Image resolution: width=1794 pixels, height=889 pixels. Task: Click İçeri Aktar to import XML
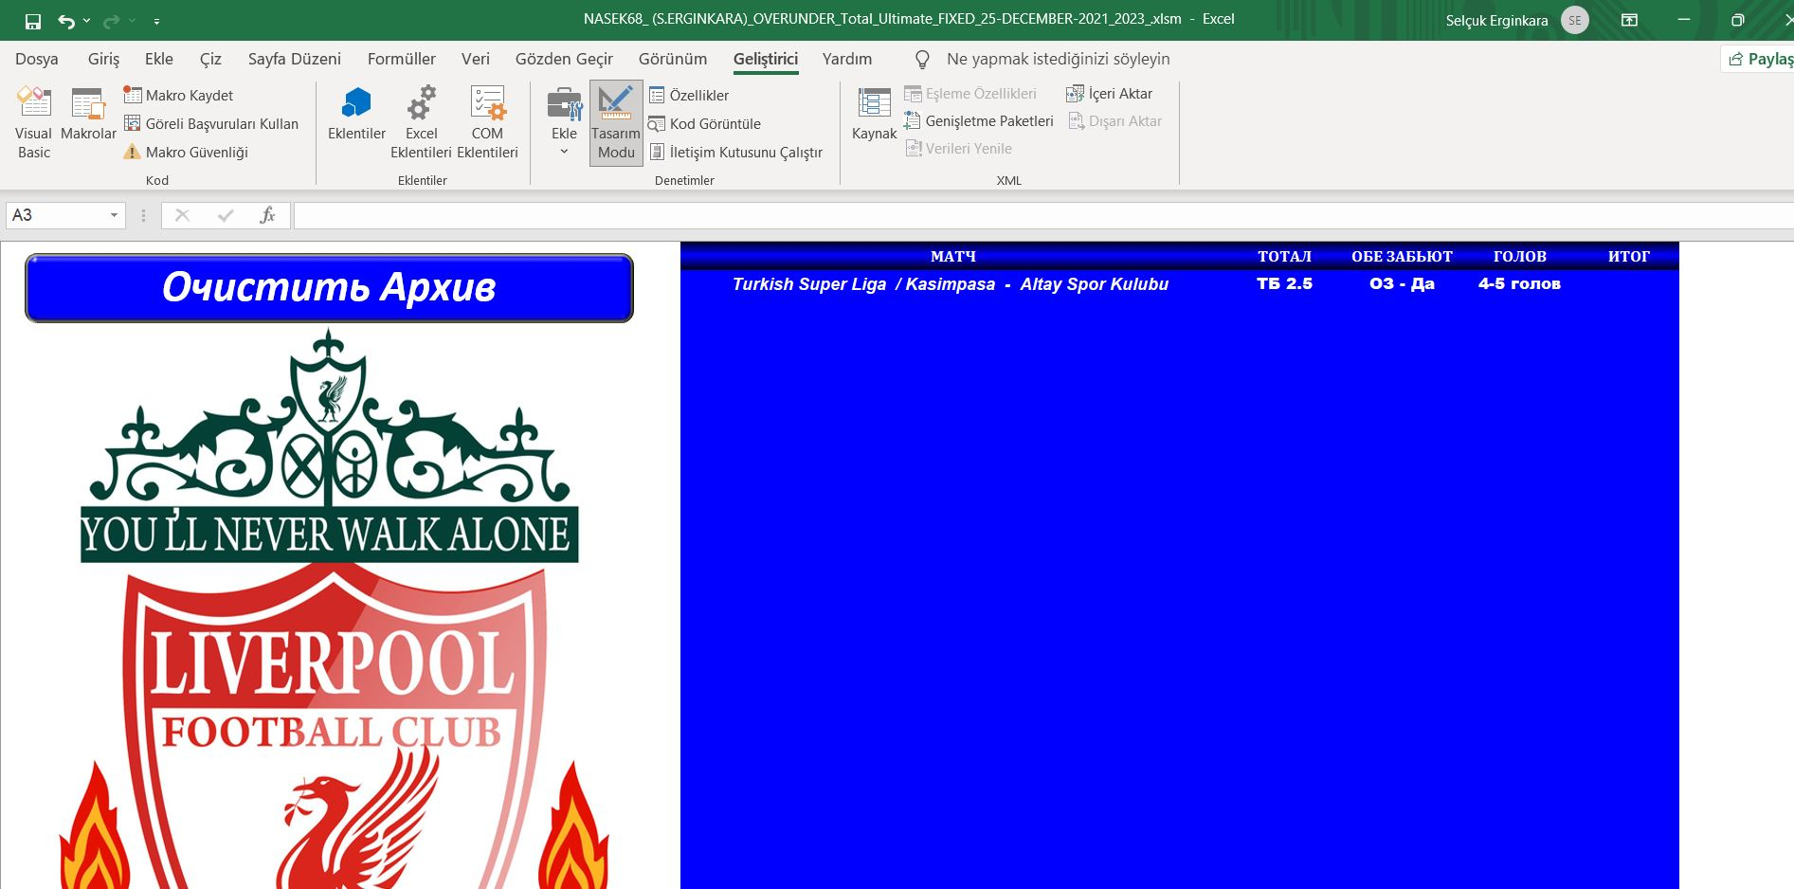tap(1110, 94)
